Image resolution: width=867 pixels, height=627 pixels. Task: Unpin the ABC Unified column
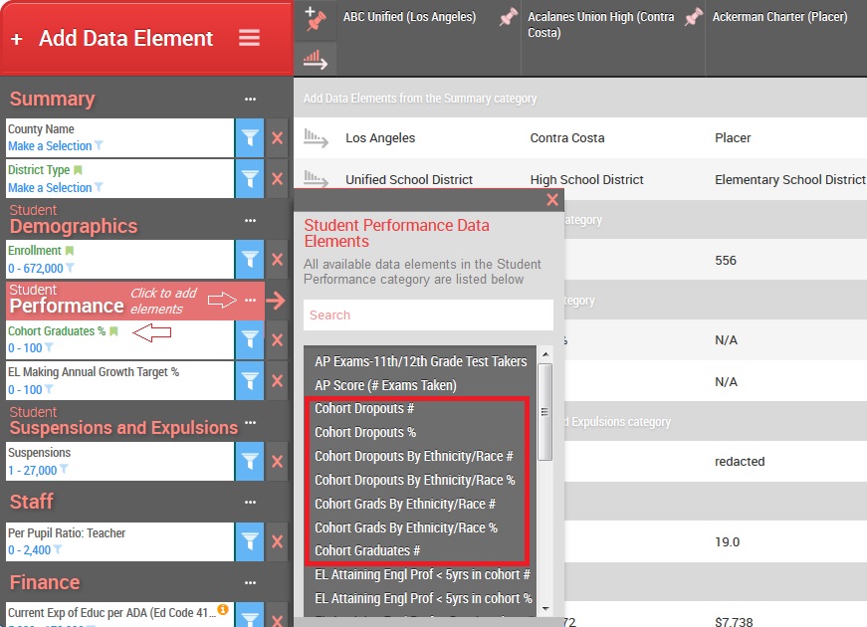coord(508,17)
